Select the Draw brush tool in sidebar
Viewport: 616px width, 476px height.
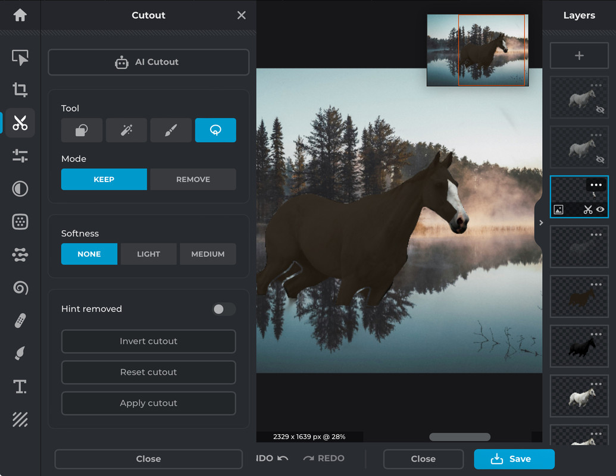pyautogui.click(x=20, y=353)
